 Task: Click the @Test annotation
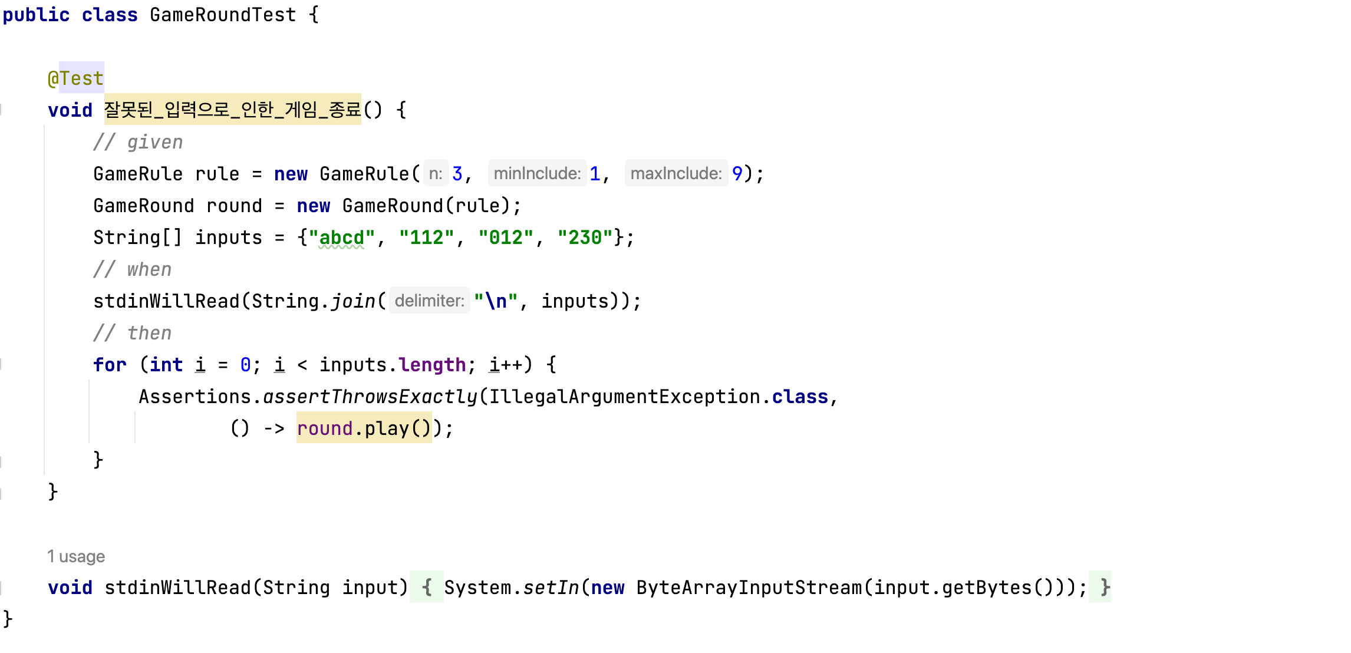point(75,78)
